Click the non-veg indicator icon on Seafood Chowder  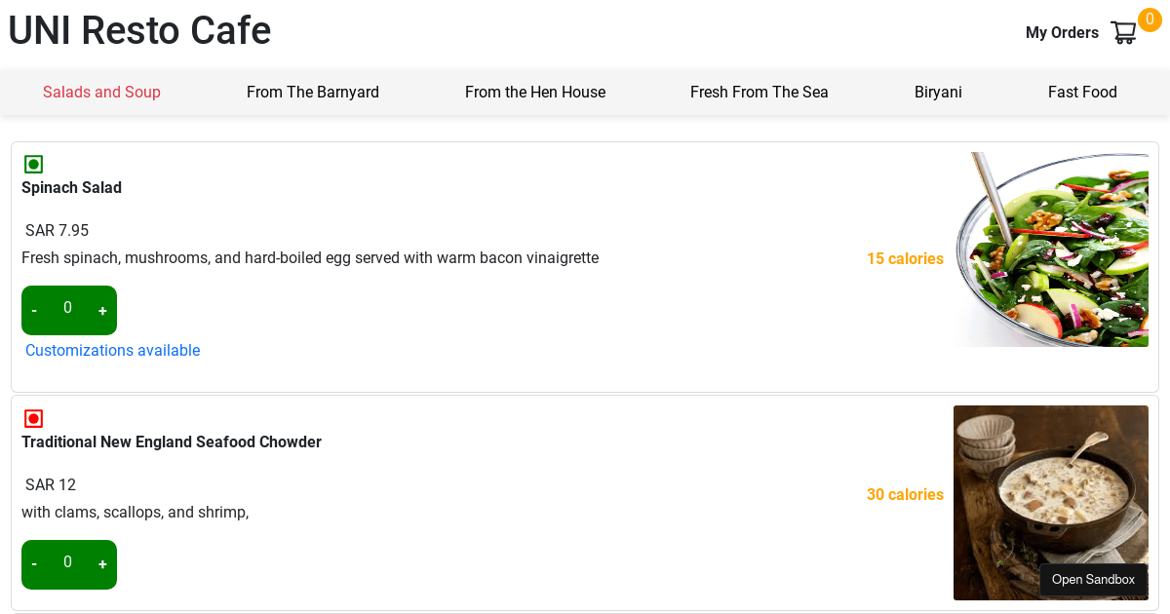coord(34,417)
